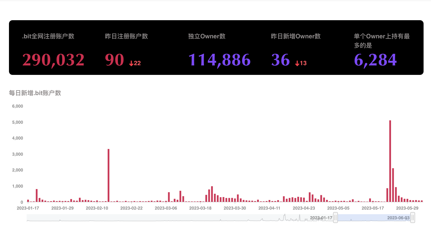Click the chart title '每日新增.bit账户数'

click(35, 93)
